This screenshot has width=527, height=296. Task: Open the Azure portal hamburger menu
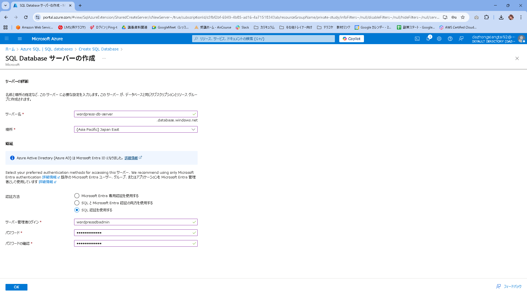coord(20,39)
